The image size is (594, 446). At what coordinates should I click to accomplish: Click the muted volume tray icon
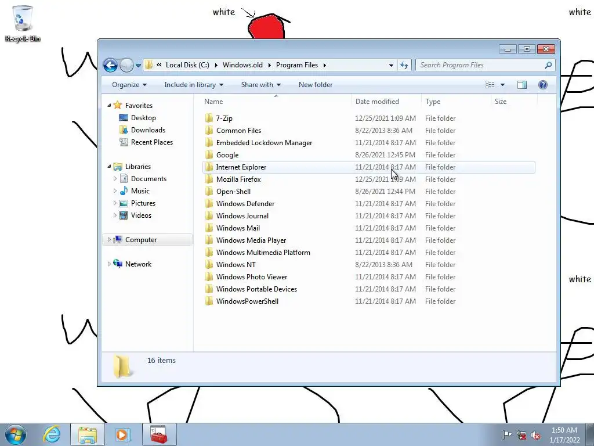535,436
